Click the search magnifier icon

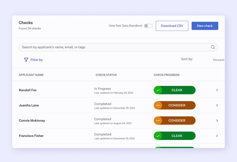click(213, 47)
